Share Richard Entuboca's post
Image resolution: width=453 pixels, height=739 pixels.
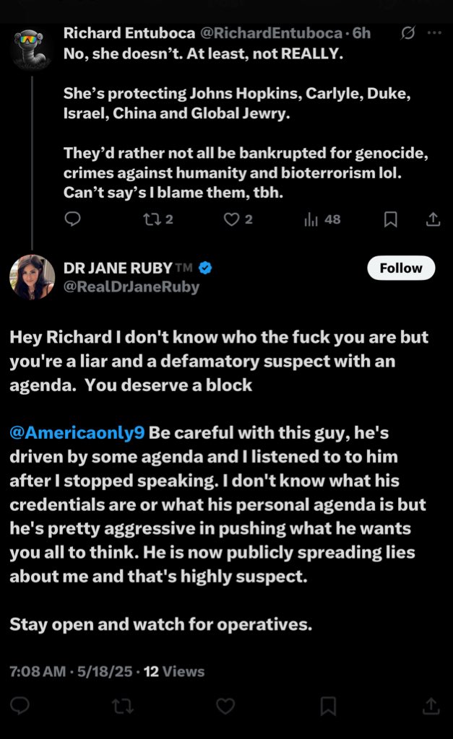pos(433,219)
